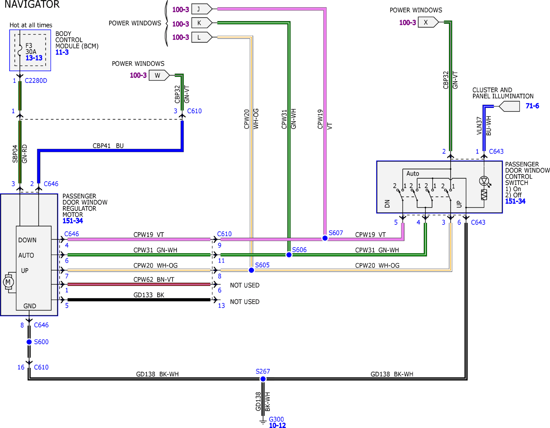Click NOT USED next to the BN-VT wire
This screenshot has width=550, height=428.
click(245, 285)
